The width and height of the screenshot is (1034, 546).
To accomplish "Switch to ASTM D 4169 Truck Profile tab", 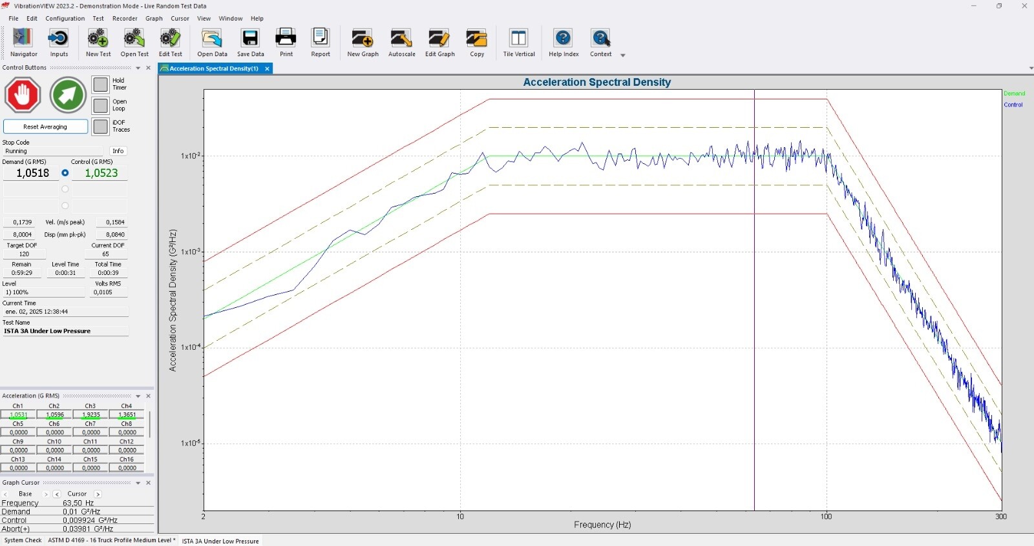I will (x=111, y=541).
